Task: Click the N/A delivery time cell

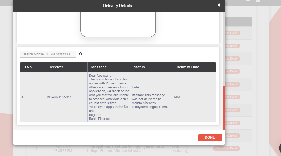Action: click(177, 97)
